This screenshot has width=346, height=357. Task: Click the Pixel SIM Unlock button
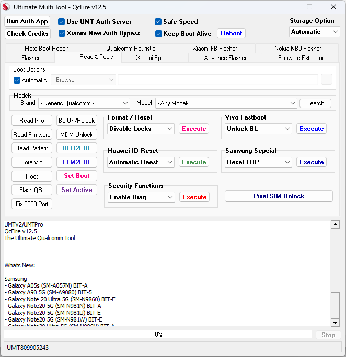point(279,196)
